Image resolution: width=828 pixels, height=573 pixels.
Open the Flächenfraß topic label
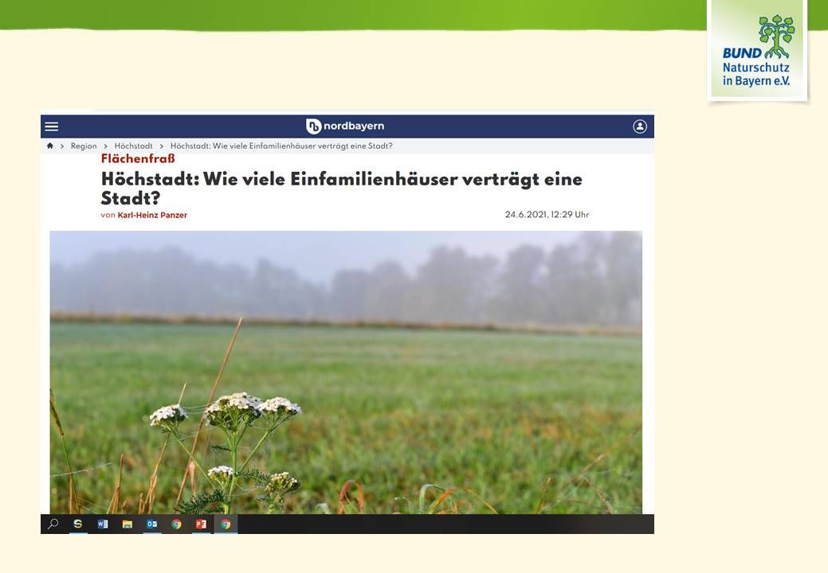click(x=138, y=159)
